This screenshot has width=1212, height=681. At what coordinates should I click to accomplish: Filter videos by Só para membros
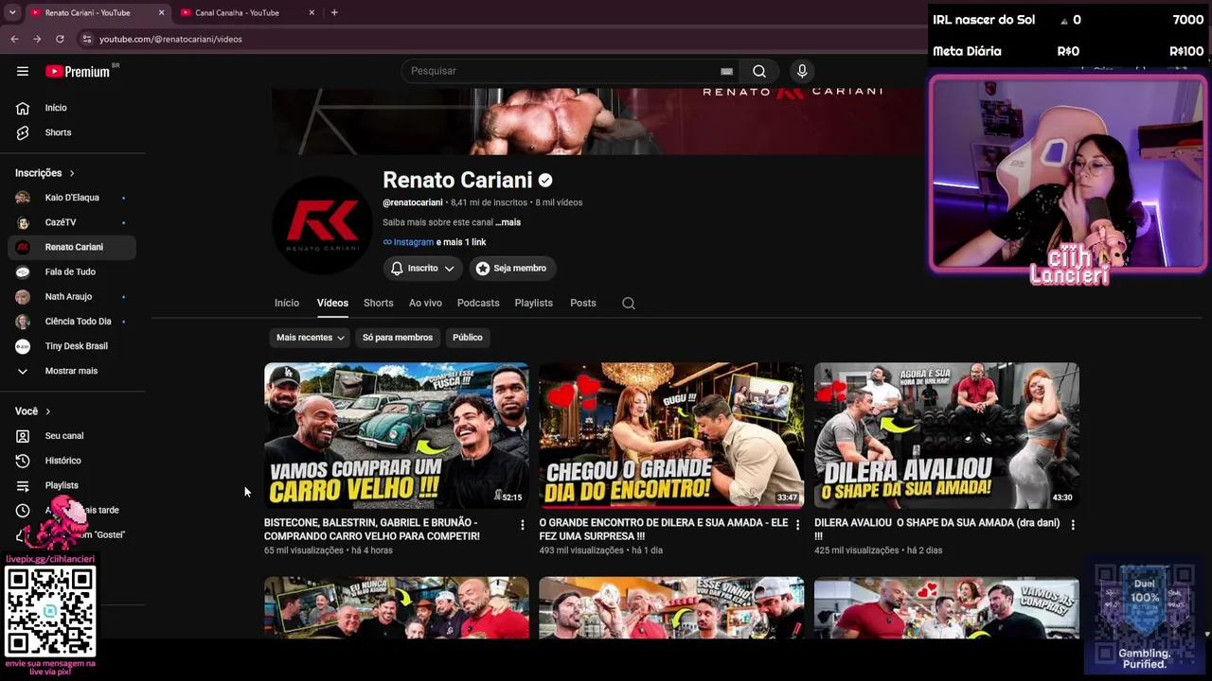coord(398,338)
